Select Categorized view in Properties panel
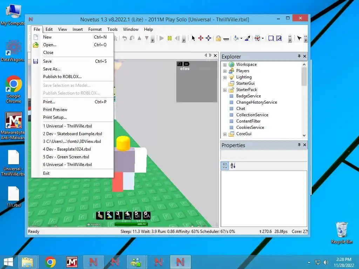 pos(225,166)
